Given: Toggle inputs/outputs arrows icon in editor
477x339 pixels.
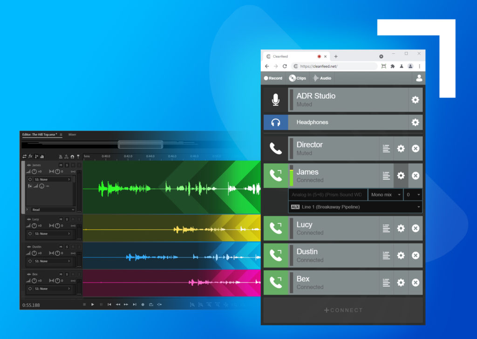Looking at the screenshot, I should click(x=24, y=156).
